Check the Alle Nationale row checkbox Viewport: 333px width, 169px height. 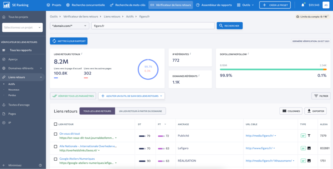pos(55,146)
